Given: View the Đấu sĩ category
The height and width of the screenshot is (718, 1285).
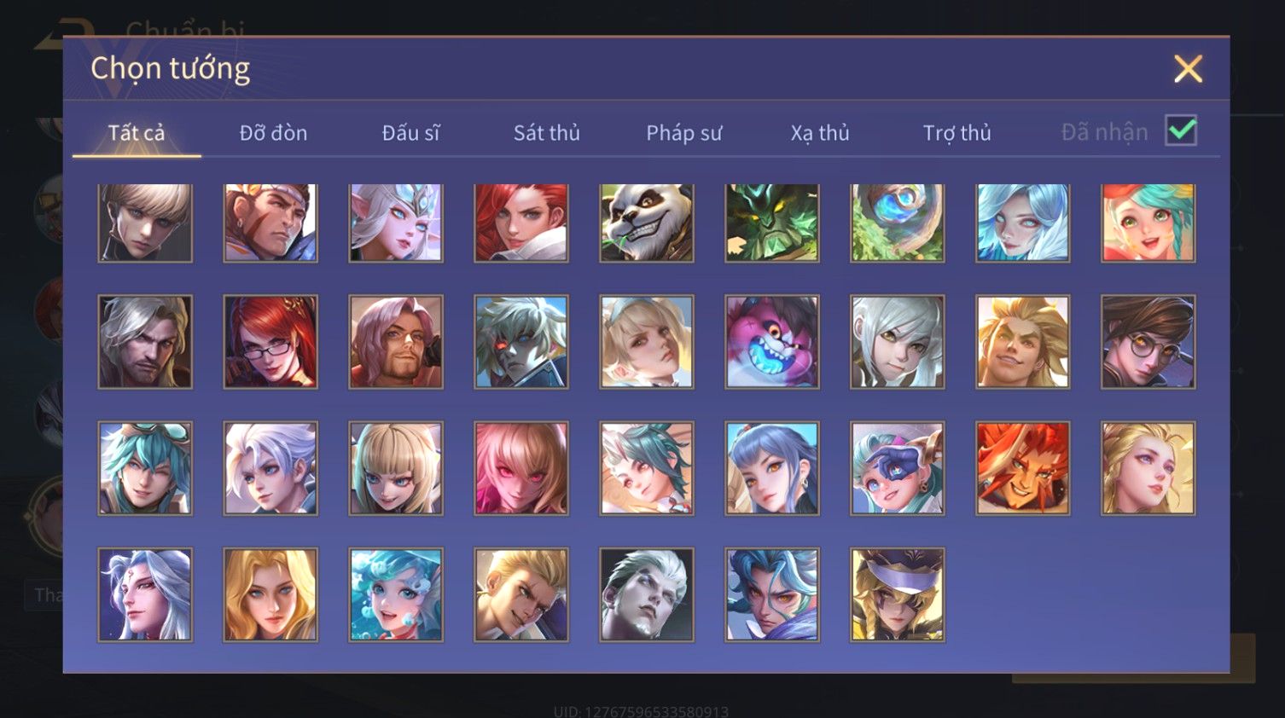Looking at the screenshot, I should tap(410, 133).
